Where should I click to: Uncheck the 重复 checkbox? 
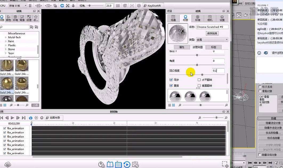[x=171, y=85]
